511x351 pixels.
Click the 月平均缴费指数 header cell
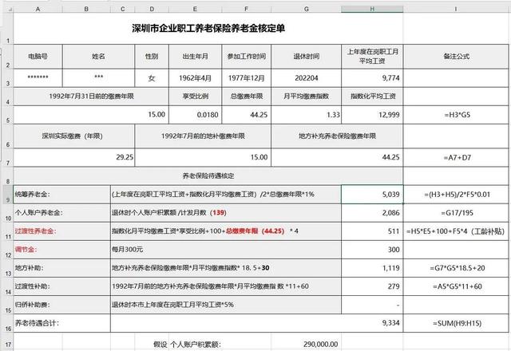[307, 97]
